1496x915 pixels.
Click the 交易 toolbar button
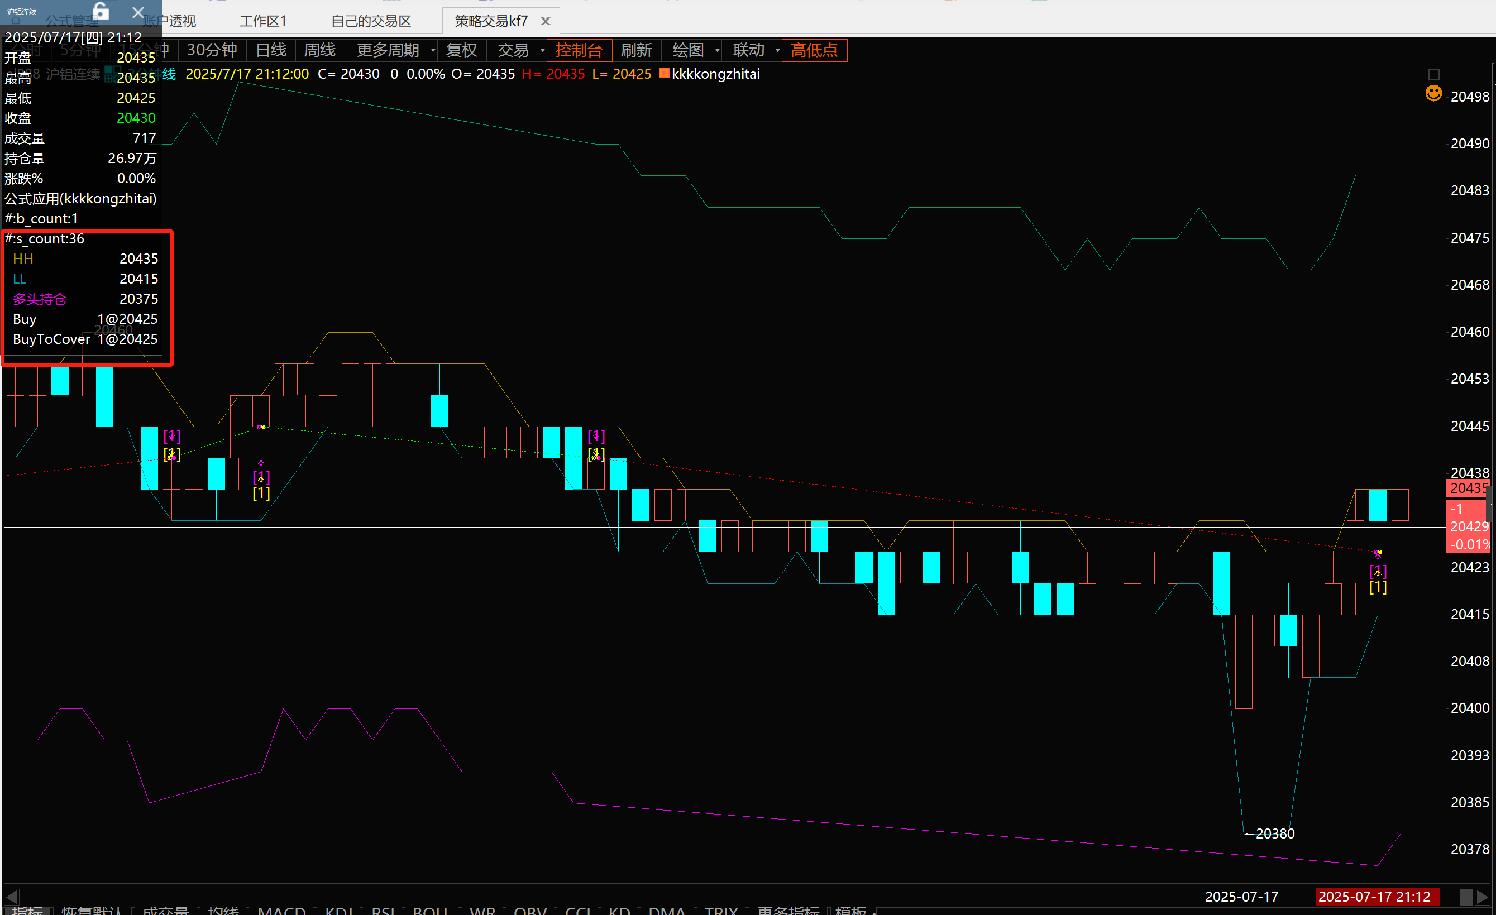click(513, 50)
